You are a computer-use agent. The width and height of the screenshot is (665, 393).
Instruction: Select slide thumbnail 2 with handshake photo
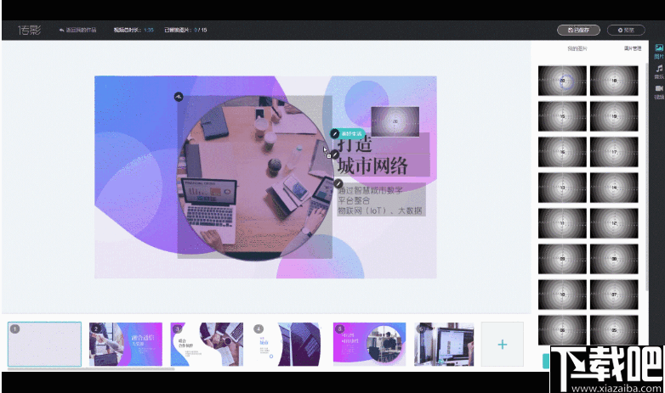[126, 345]
